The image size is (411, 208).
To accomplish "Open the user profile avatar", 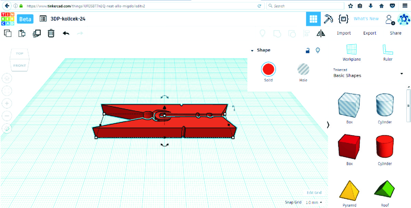I will tap(403, 19).
